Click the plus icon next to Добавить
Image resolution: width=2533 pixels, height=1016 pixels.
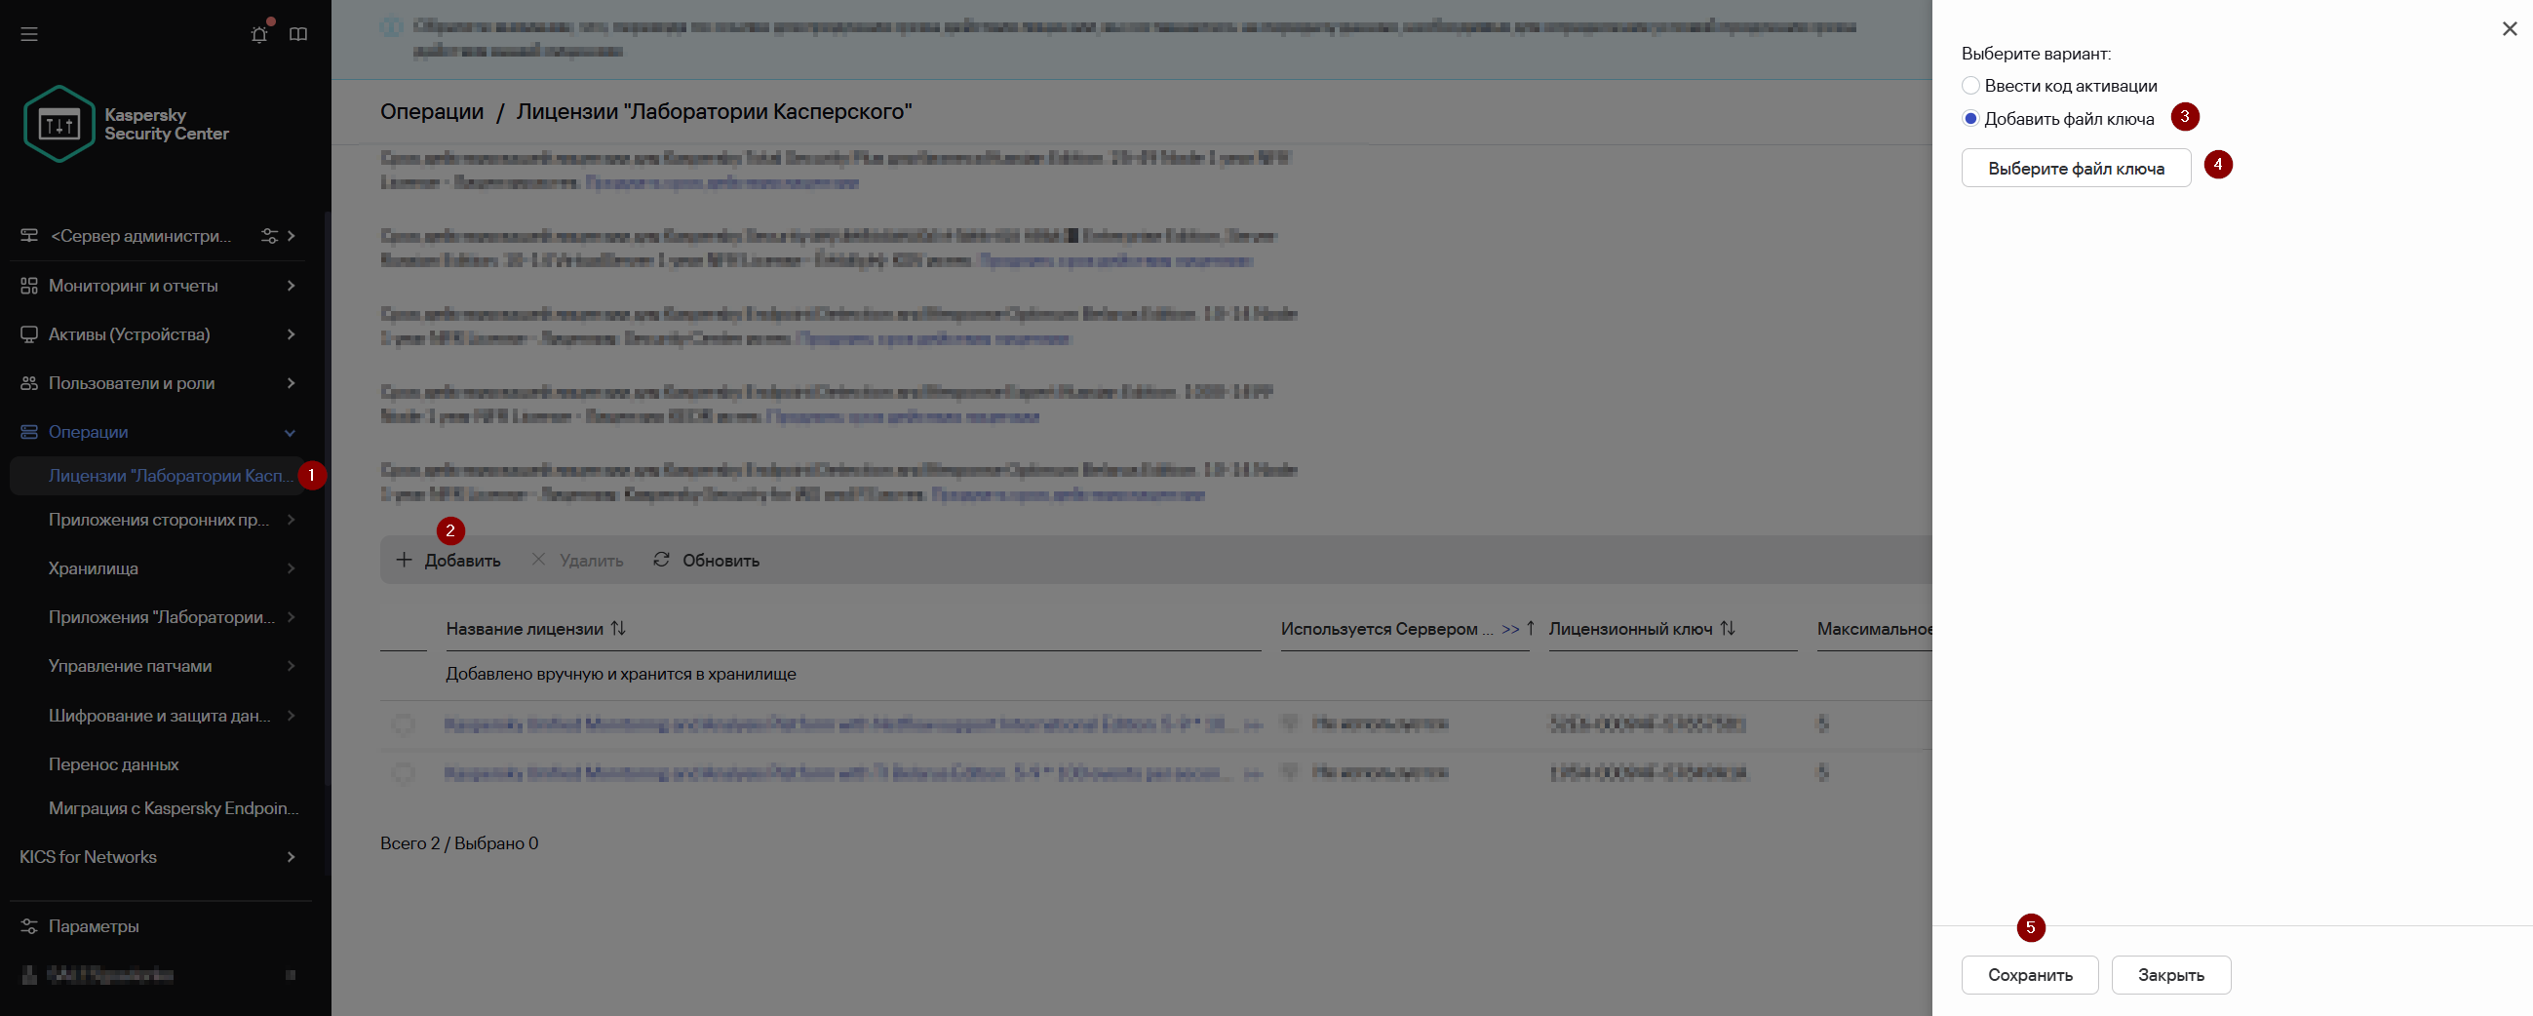tap(405, 560)
